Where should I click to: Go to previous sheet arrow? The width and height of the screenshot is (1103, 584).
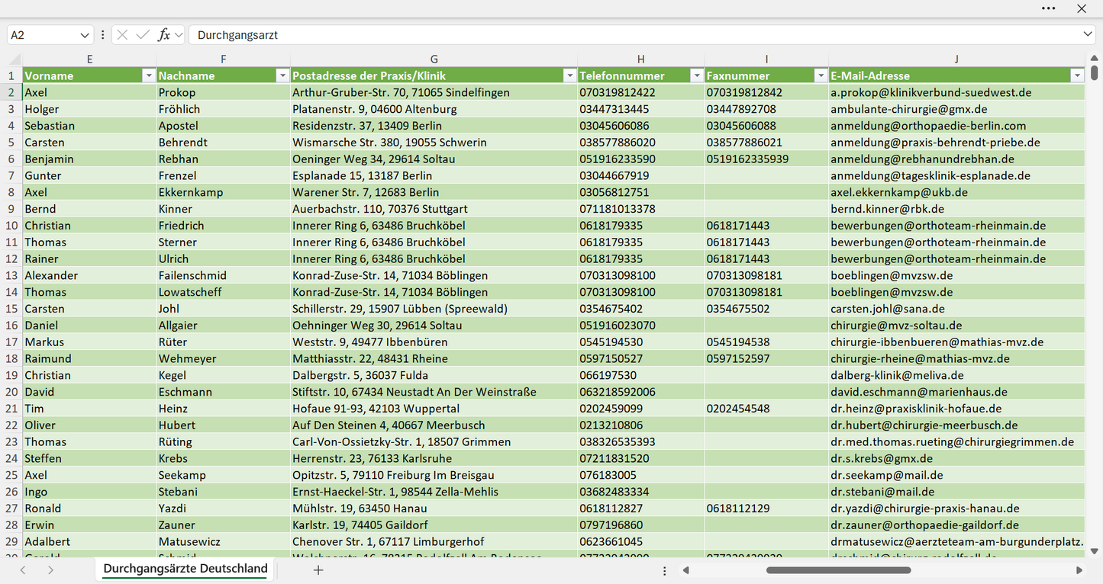23,570
